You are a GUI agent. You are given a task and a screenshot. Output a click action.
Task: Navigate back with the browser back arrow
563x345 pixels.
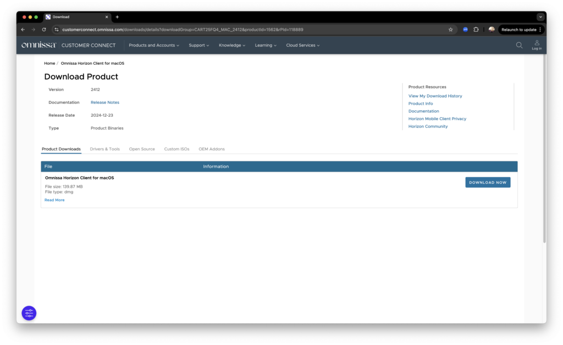(x=22, y=29)
